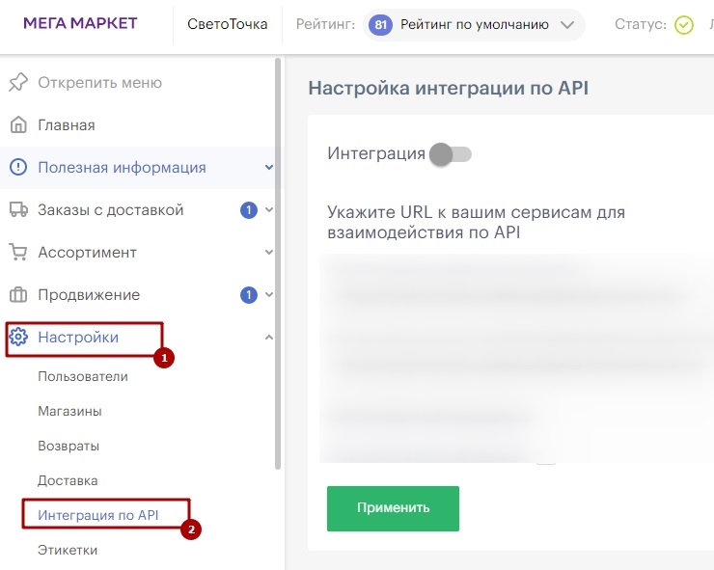
Task: Click the truck icon for Заказы с доставкой
Action: [x=18, y=209]
